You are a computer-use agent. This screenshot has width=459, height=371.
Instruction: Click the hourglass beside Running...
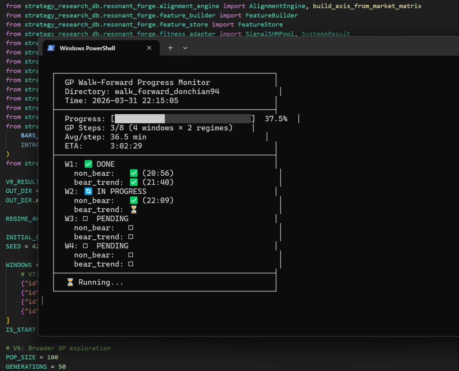point(70,282)
